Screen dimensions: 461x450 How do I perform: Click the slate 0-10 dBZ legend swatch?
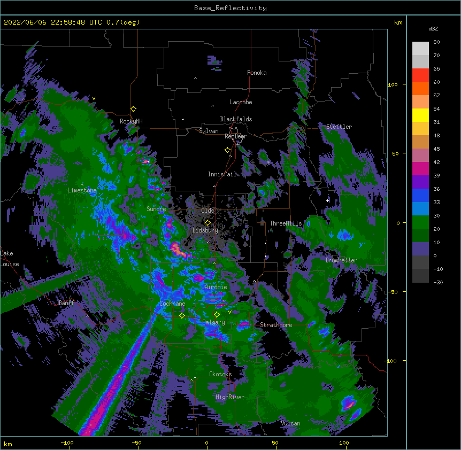[420, 249]
